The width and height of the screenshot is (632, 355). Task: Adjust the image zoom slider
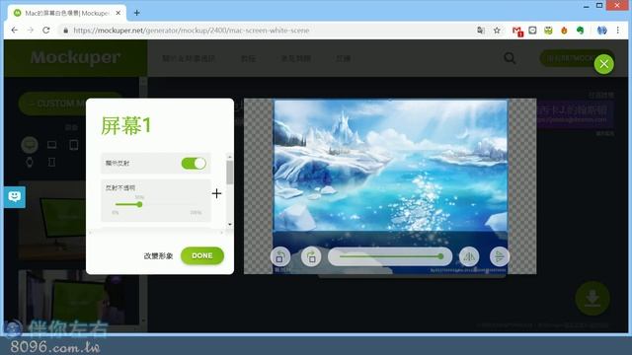[x=390, y=256]
